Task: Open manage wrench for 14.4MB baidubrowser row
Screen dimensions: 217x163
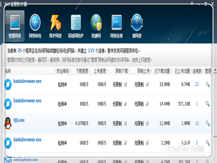Action: coord(208,104)
